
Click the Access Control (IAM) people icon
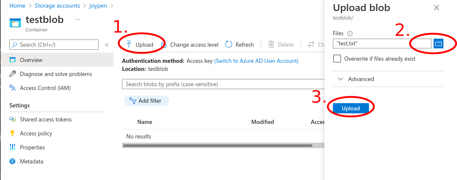(x=12, y=88)
